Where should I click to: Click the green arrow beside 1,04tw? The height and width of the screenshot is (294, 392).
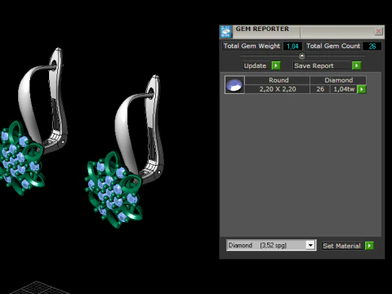click(x=362, y=89)
